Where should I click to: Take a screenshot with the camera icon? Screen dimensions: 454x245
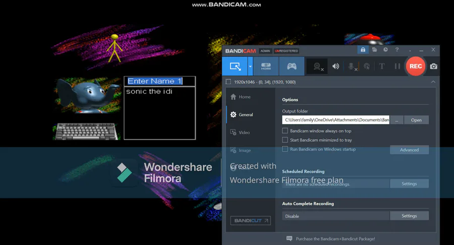coord(433,66)
